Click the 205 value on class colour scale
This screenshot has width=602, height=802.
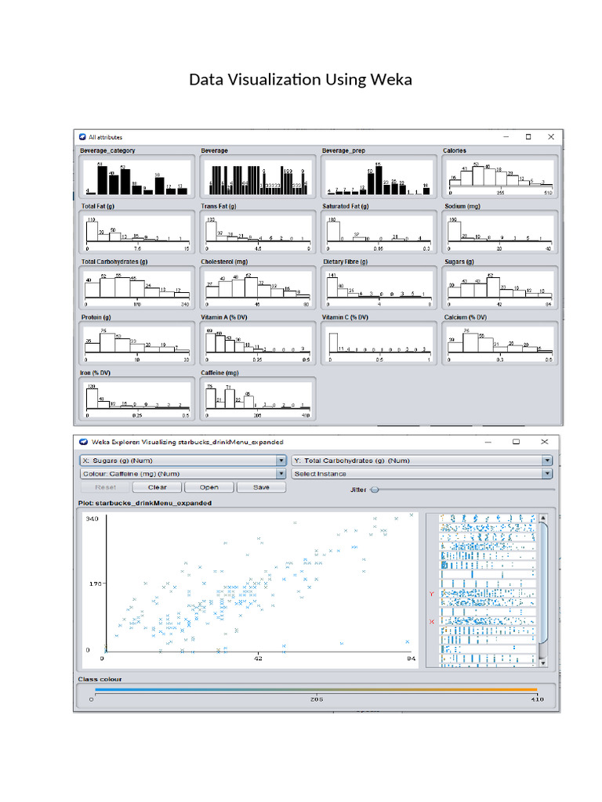pos(317,699)
